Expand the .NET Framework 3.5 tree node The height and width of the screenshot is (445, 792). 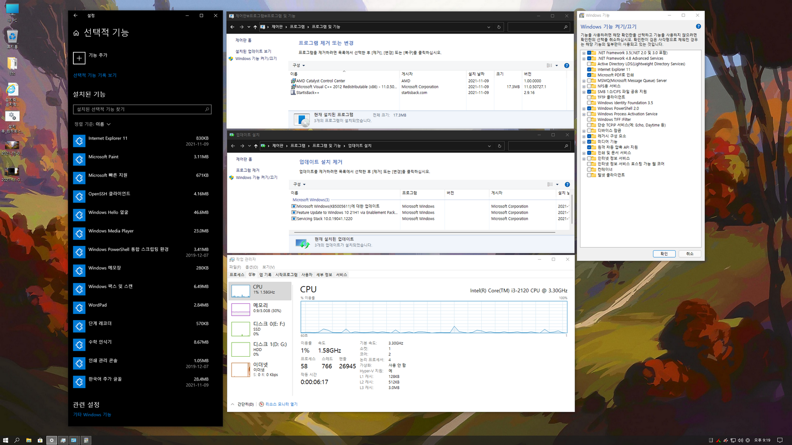pyautogui.click(x=584, y=53)
